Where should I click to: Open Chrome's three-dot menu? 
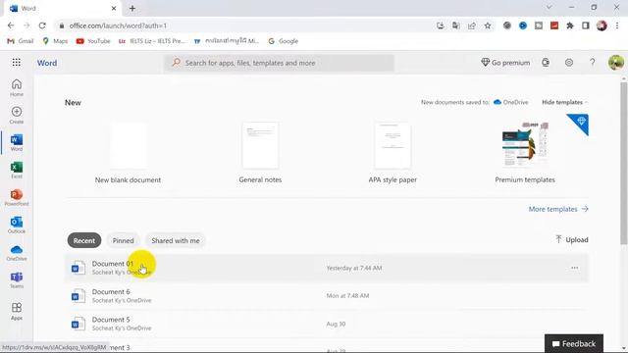[617, 25]
